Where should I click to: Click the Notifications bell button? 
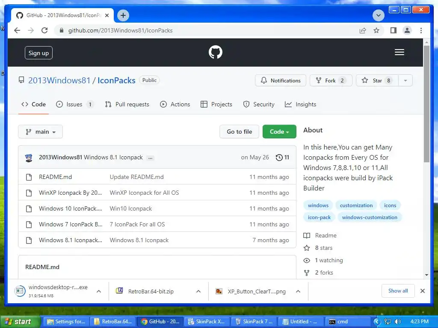[x=281, y=80]
